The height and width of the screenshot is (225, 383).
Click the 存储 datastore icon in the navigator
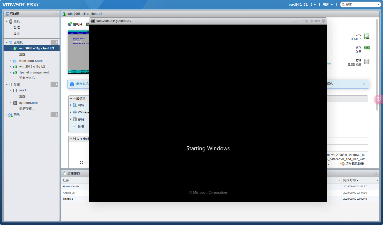pos(11,84)
